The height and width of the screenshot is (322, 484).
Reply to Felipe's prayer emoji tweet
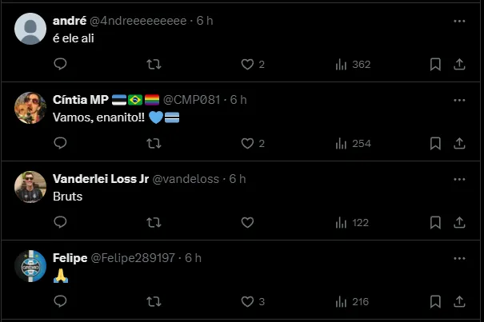pos(60,301)
